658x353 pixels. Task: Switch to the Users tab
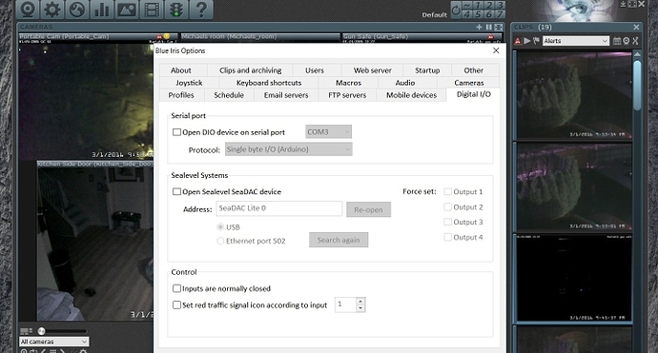click(315, 70)
